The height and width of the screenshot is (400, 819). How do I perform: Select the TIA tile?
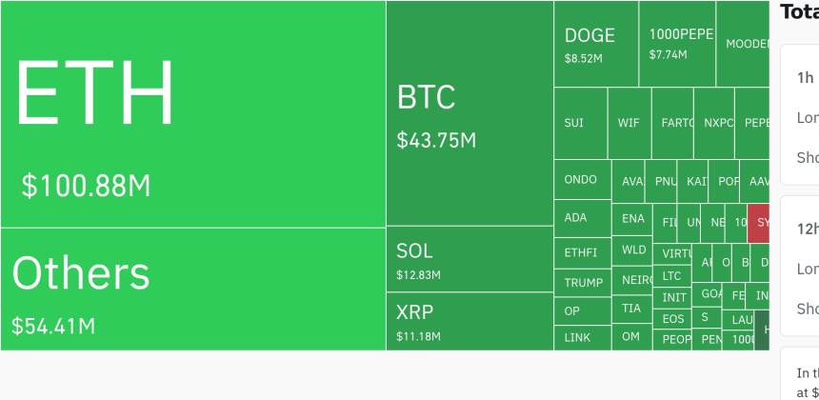[631, 309]
